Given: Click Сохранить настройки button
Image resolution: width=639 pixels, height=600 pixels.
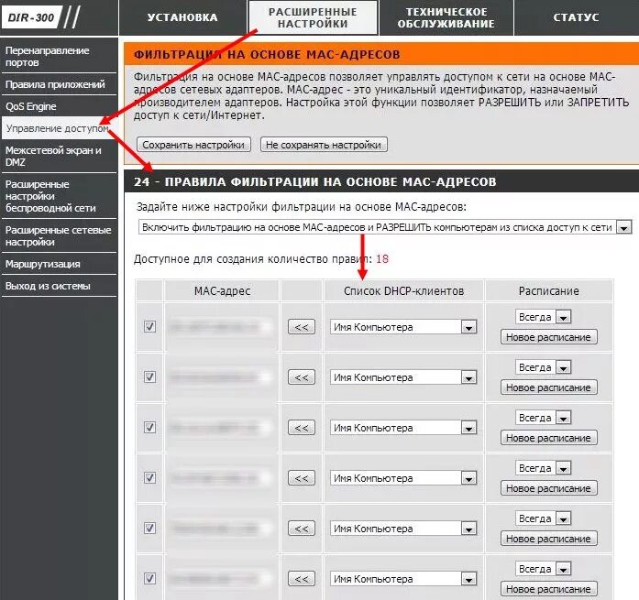Looking at the screenshot, I should (193, 145).
